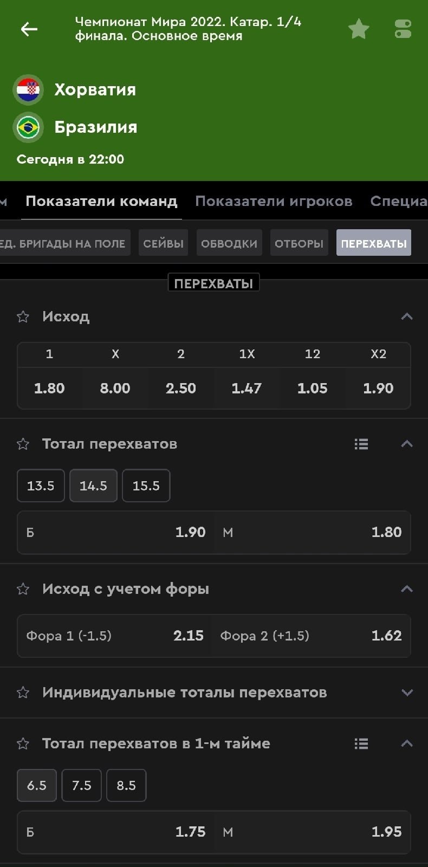This screenshot has height=867, width=428.
Task: Bet on Фора 1 (-1.5) at 2.15
Action: [115, 636]
